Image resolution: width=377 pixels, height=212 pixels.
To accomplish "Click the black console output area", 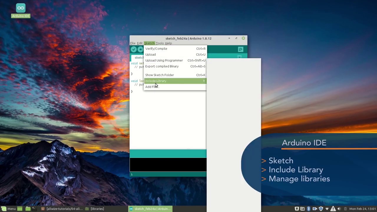I will [x=168, y=165].
